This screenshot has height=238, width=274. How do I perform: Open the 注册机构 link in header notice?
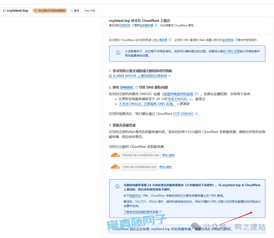(125, 26)
